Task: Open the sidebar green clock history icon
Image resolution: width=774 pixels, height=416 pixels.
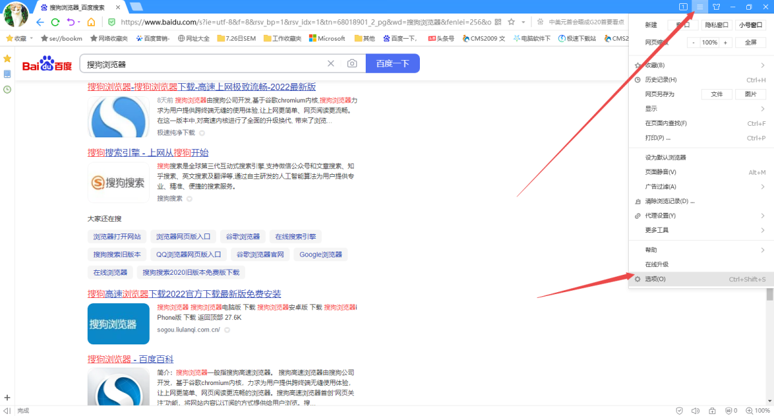Action: pyautogui.click(x=7, y=90)
